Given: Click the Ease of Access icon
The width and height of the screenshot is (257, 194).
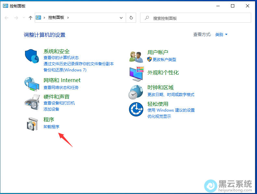Looking at the screenshot, I should [136, 109].
